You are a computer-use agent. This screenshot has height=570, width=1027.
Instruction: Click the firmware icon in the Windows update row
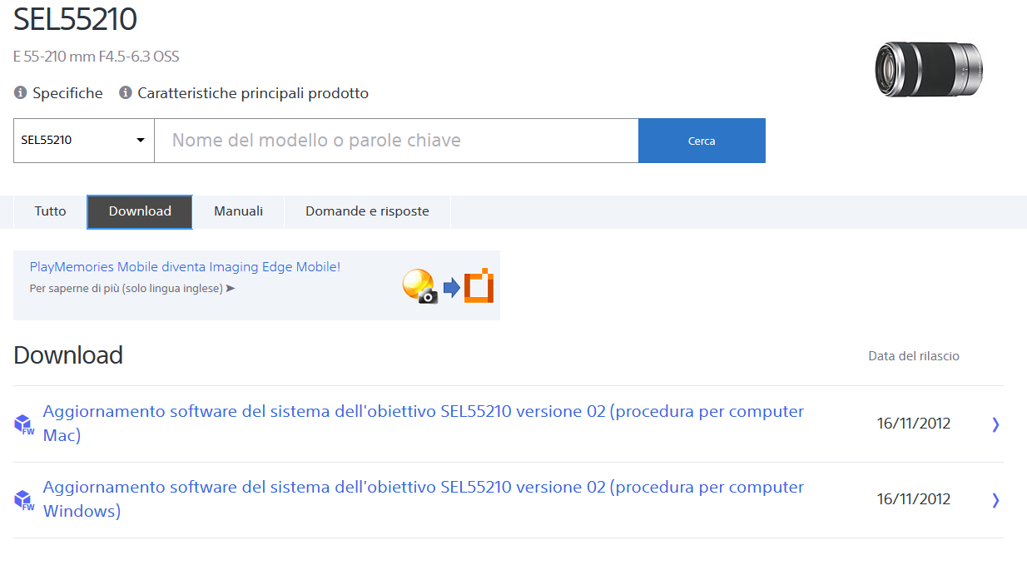tap(24, 500)
